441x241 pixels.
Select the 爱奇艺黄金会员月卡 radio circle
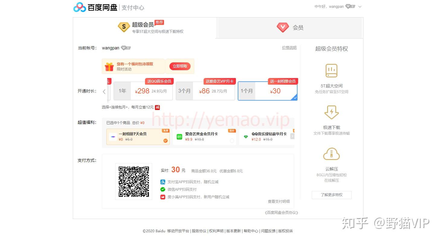pyautogui.click(x=232, y=141)
